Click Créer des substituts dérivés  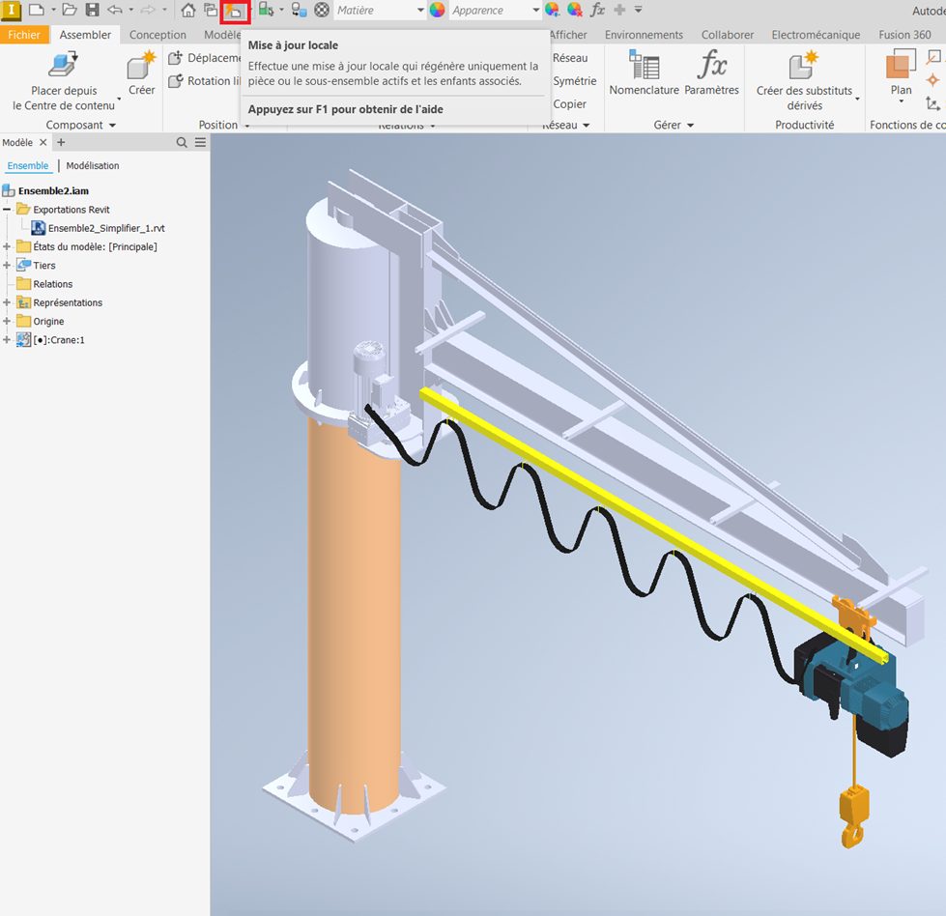click(804, 81)
